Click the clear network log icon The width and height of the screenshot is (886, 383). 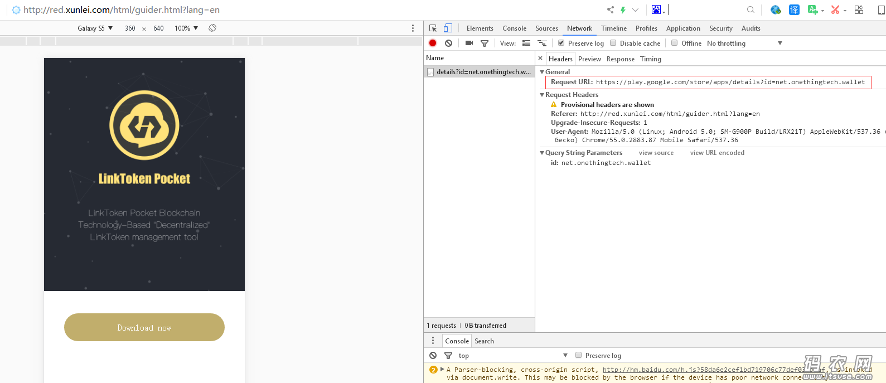point(448,43)
